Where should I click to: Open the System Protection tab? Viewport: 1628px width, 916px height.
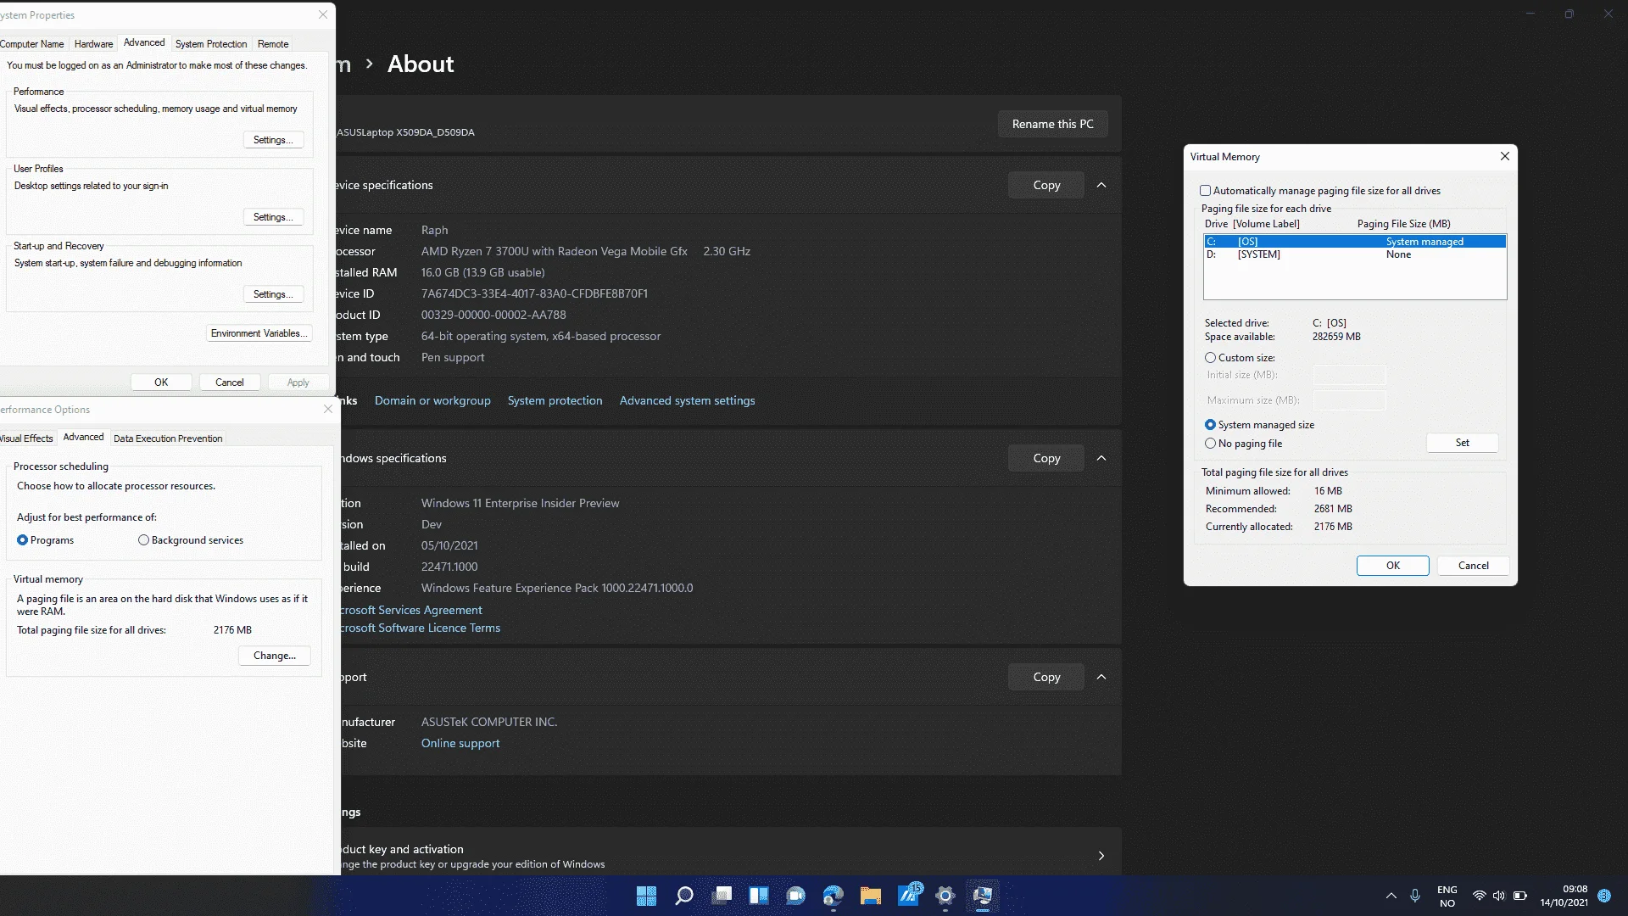click(211, 44)
